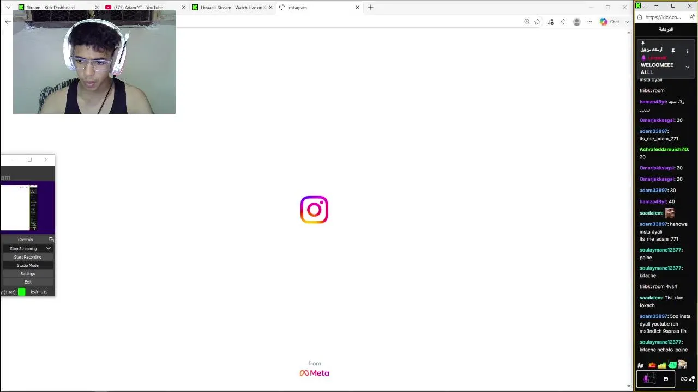The width and height of the screenshot is (698, 392).
Task: Add this page to favorites via the star icon
Action: (538, 22)
